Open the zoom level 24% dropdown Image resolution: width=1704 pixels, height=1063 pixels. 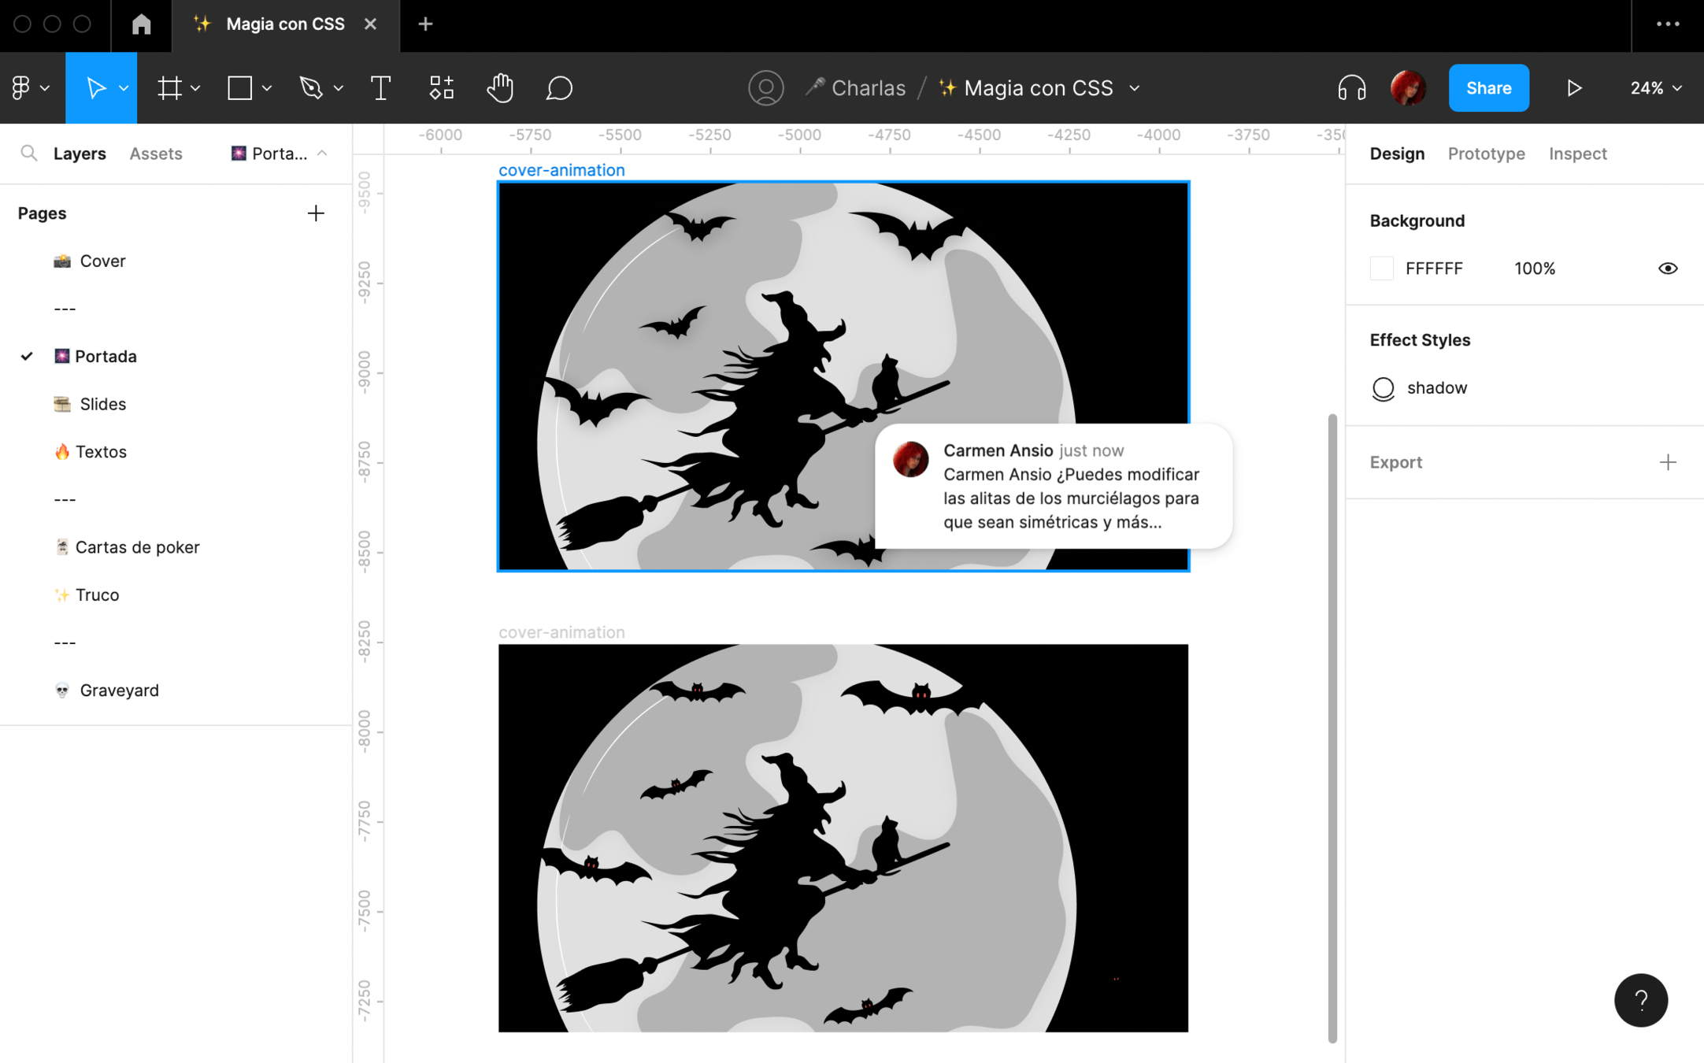click(x=1655, y=88)
